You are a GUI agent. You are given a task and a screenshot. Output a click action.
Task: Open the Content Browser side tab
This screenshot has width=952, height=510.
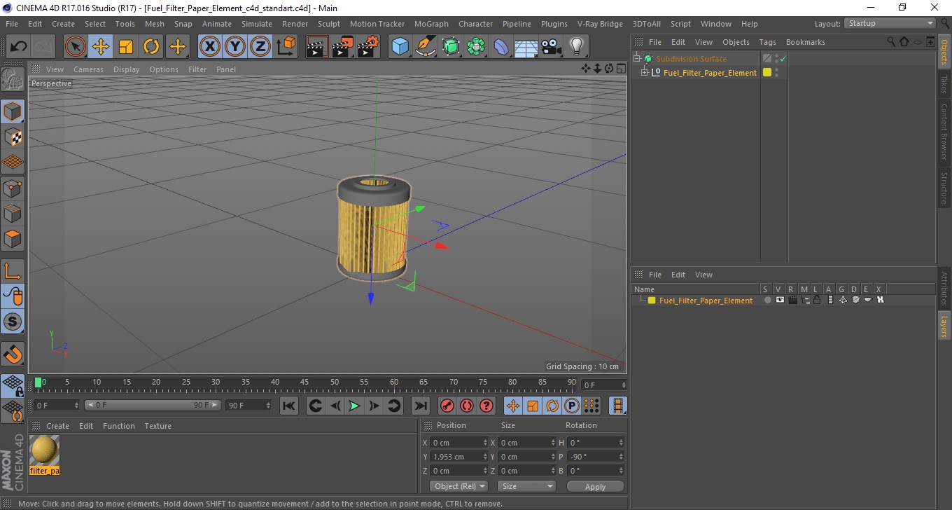944,132
